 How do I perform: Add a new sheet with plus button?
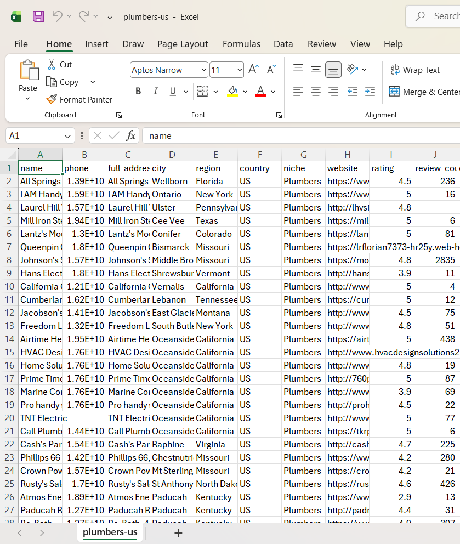(x=178, y=533)
